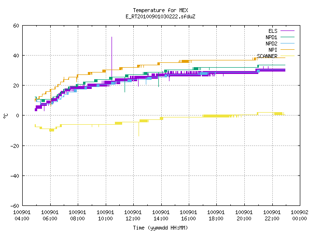Click the x-axis tick label '100902 00:00'

(x=299, y=216)
